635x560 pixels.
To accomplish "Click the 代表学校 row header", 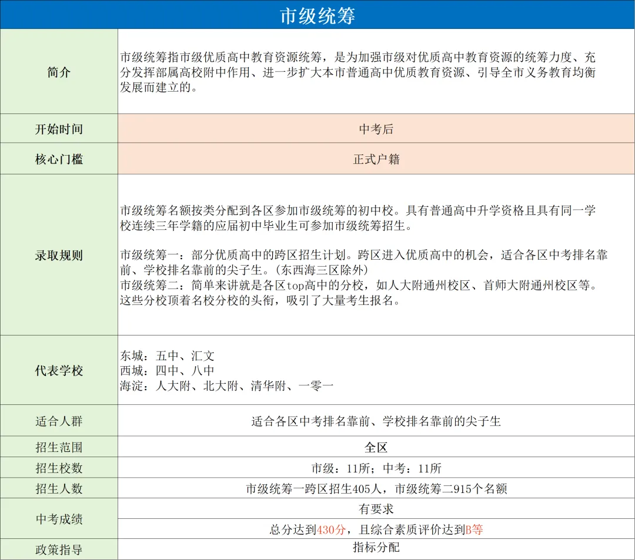I will [x=58, y=371].
